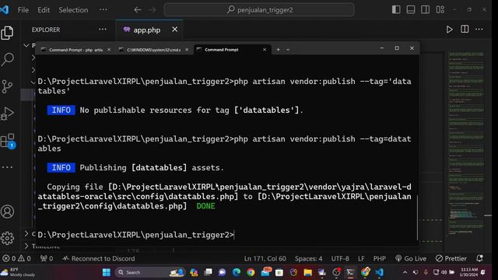Open the Search view in activity bar
Image resolution: width=498 pixels, height=280 pixels.
8,59
